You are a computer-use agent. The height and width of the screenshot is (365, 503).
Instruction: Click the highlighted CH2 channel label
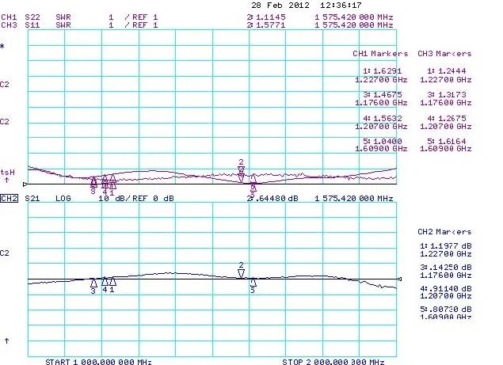tap(10, 198)
